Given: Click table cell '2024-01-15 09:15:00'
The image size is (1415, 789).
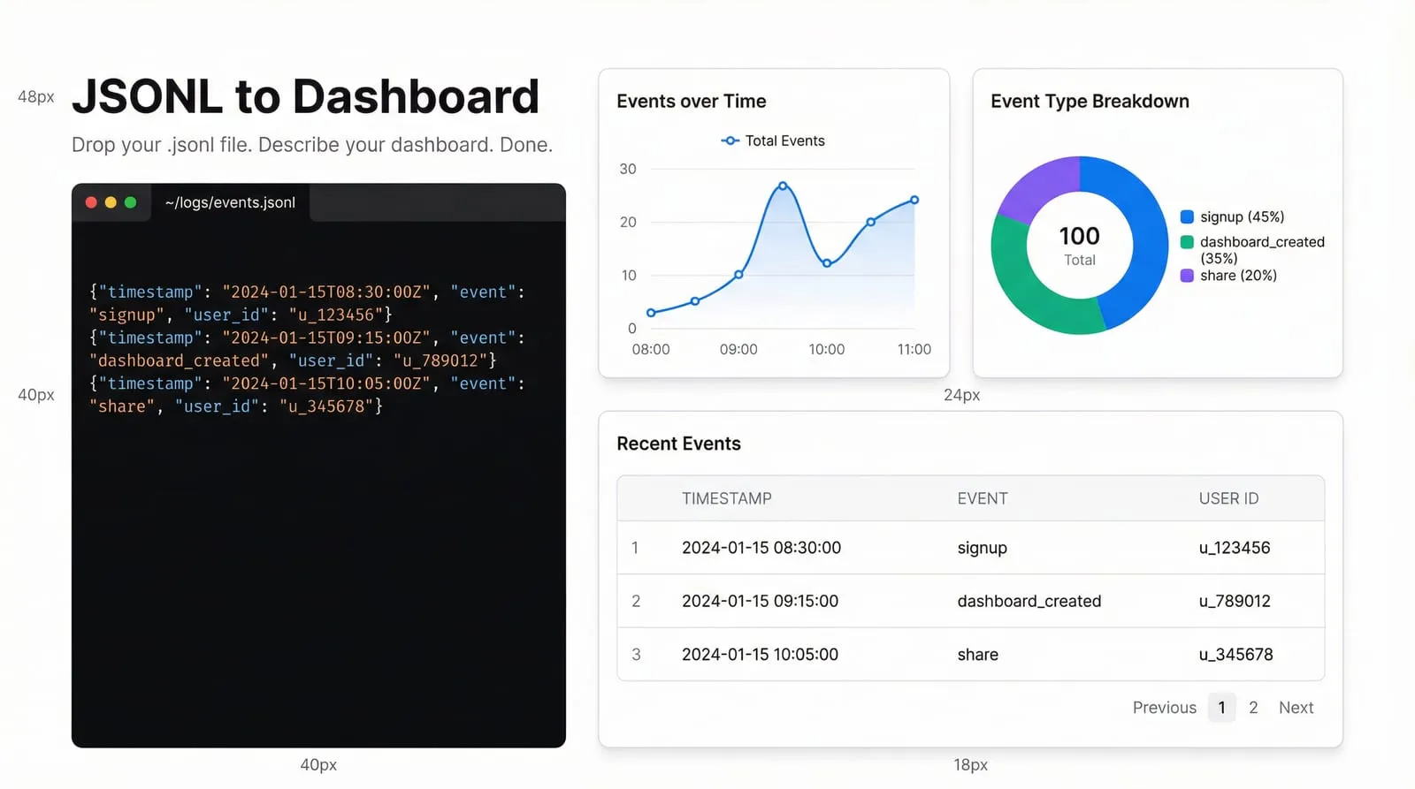Looking at the screenshot, I should 760,601.
